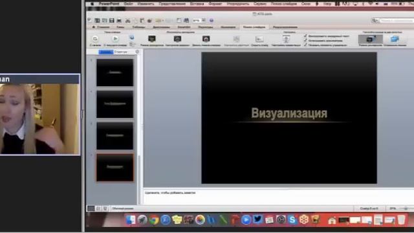Click the notes field below the slide
The height and width of the screenshot is (233, 414).
click(x=279, y=196)
